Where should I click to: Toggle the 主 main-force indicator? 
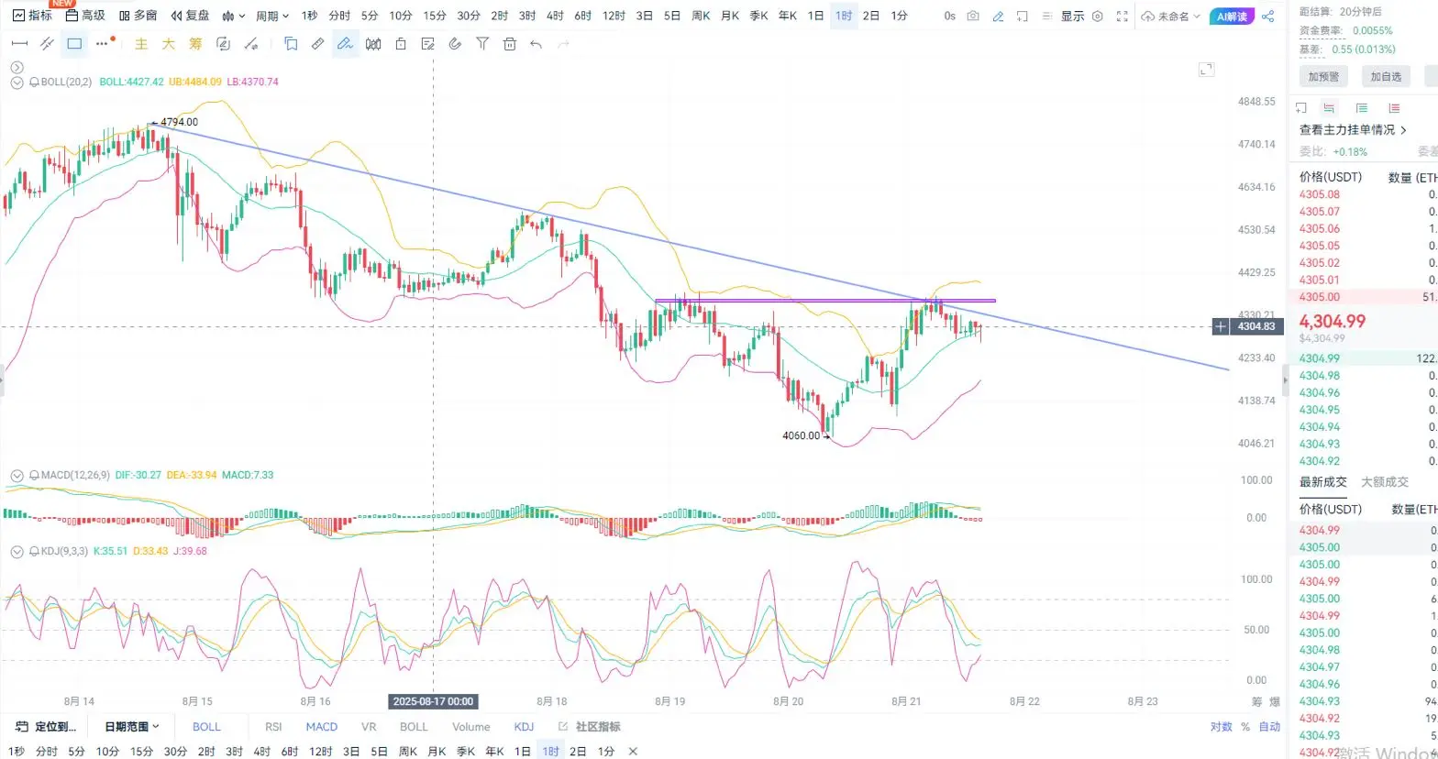141,43
